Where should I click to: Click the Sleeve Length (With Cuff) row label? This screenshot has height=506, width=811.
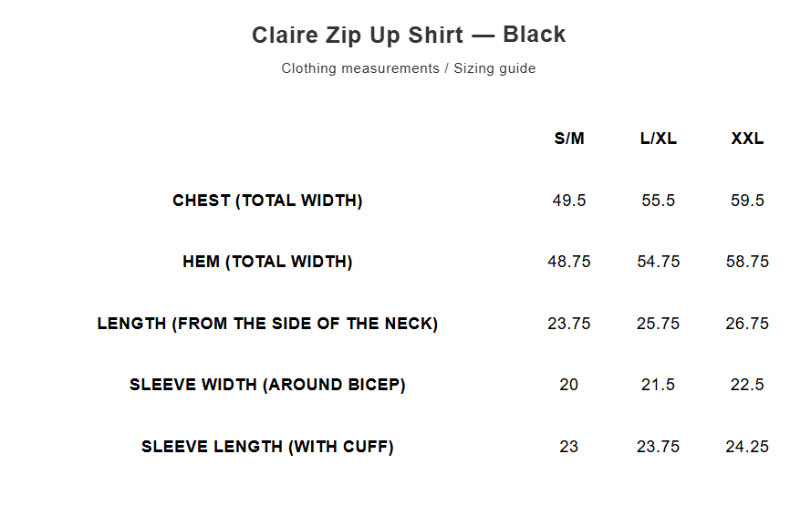pyautogui.click(x=267, y=447)
